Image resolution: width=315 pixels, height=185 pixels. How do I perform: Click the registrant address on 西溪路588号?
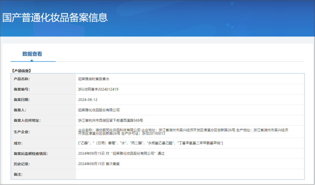[x=111, y=120]
